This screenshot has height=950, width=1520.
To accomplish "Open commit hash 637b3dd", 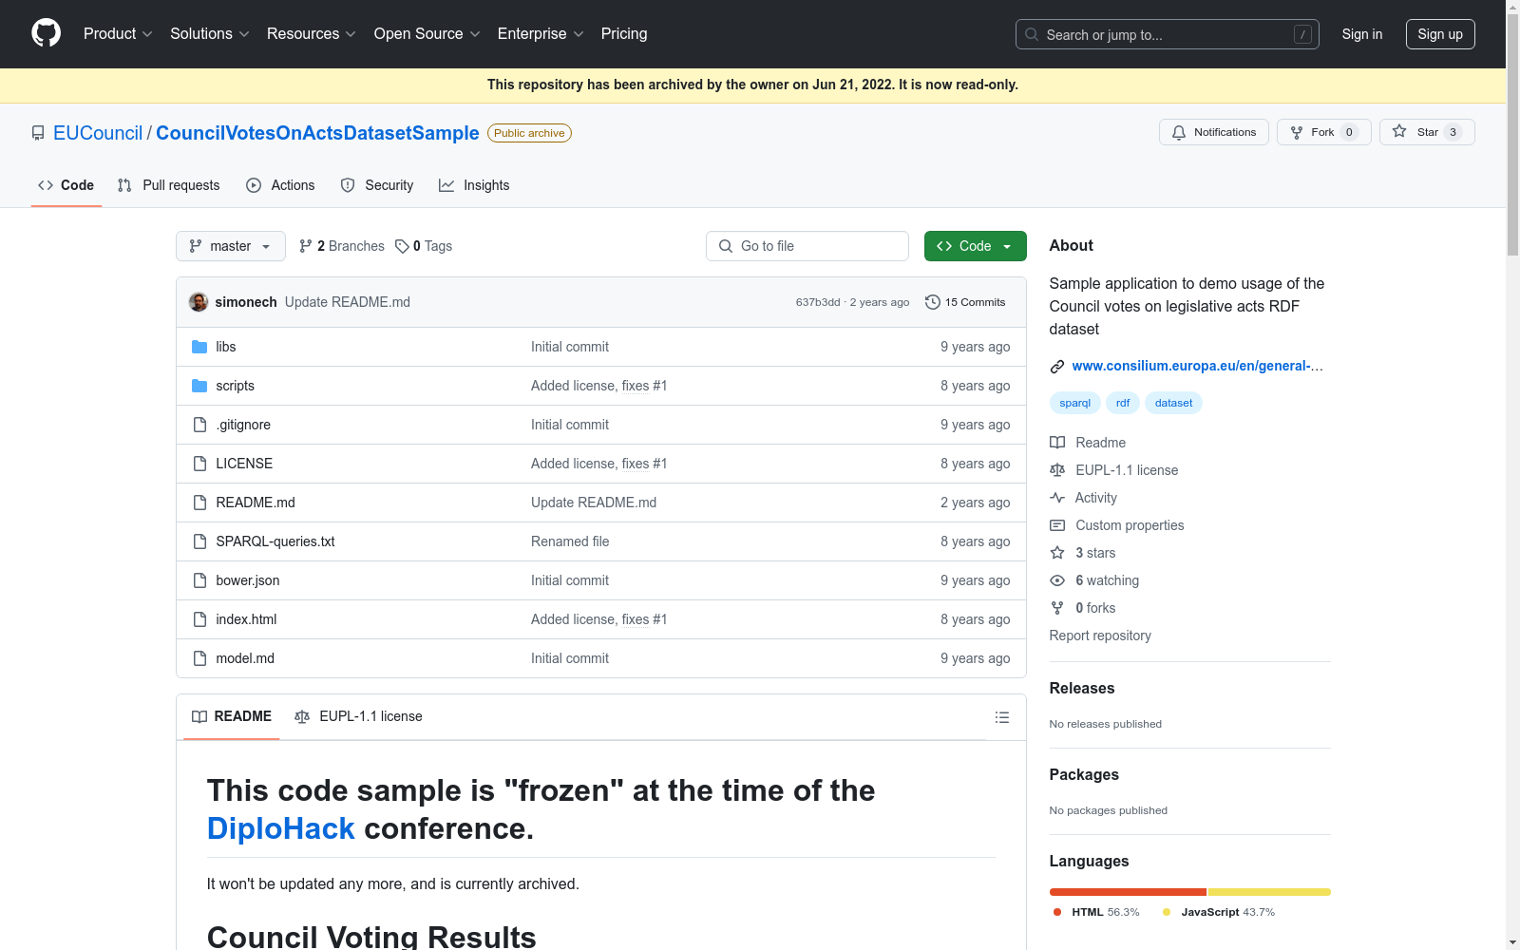I will pyautogui.click(x=818, y=302).
